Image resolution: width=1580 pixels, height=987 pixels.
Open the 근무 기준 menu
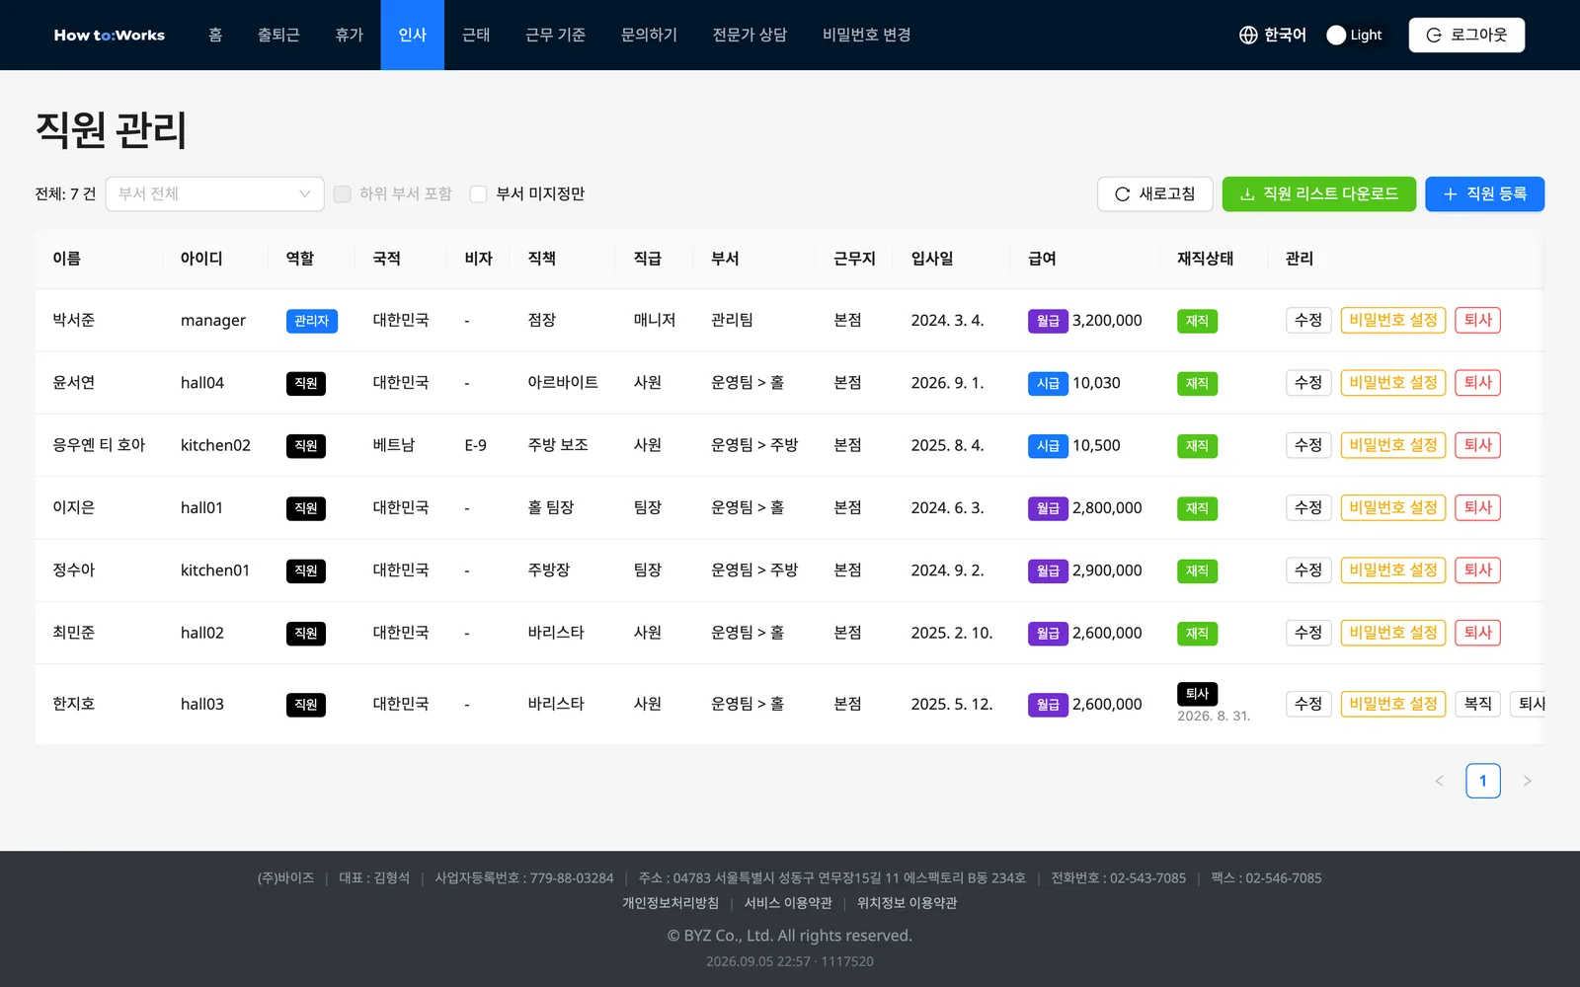(x=555, y=35)
